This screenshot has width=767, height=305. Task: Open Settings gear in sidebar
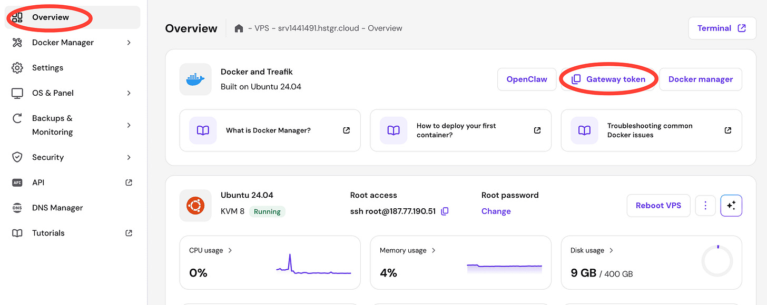pyautogui.click(x=17, y=68)
